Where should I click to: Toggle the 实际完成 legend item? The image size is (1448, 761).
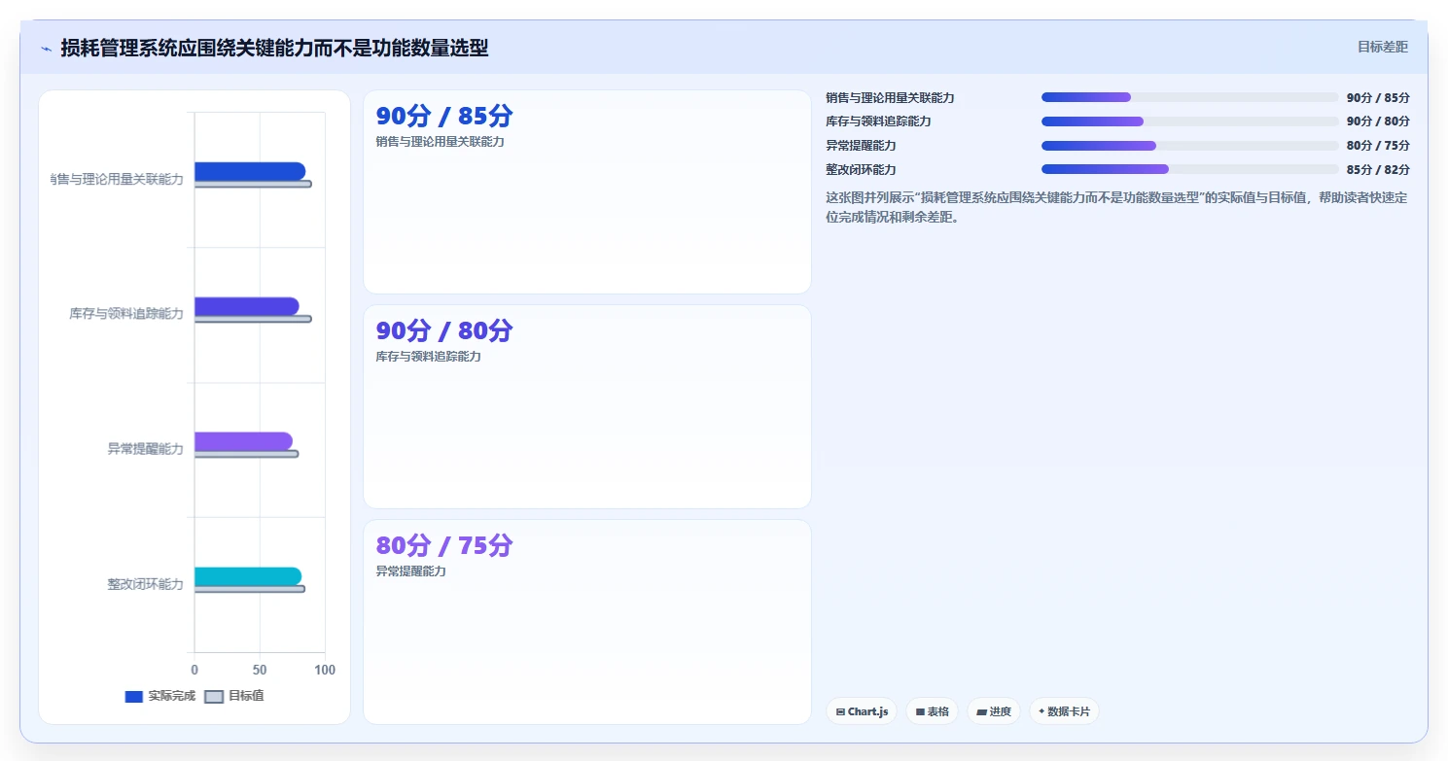(x=160, y=696)
